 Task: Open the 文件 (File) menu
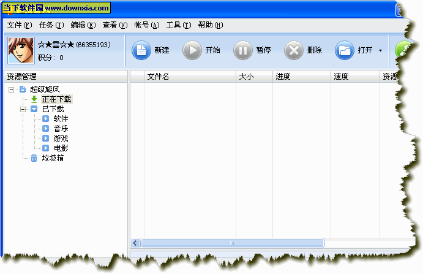click(19, 25)
